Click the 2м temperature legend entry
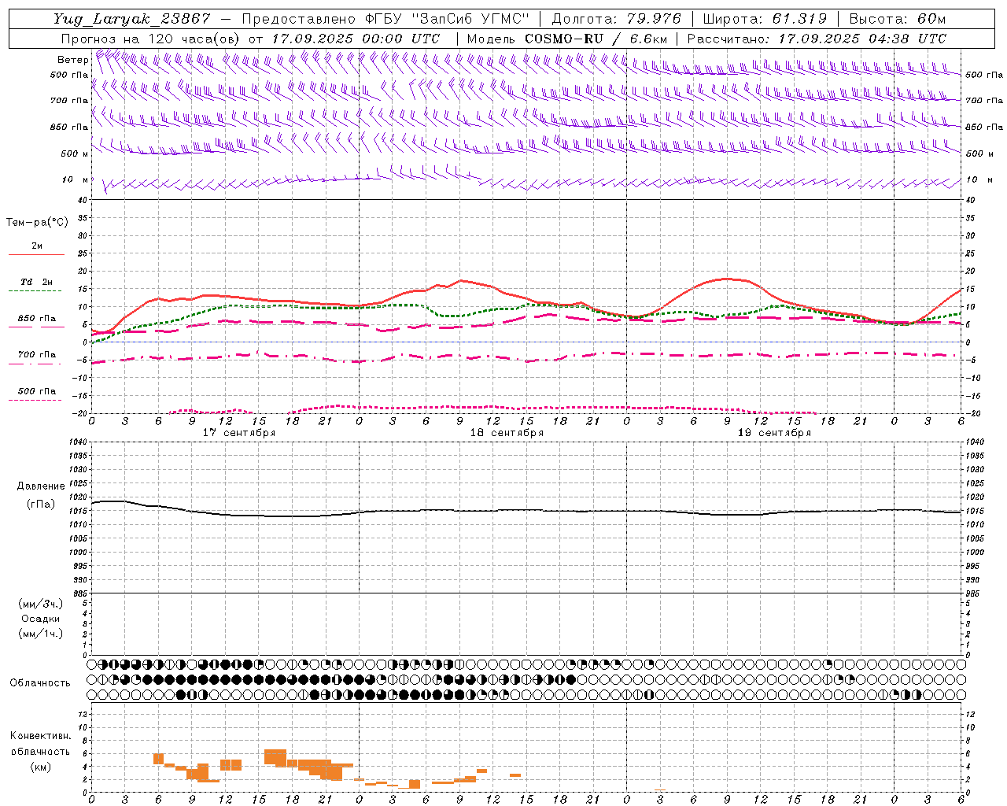 [37, 246]
